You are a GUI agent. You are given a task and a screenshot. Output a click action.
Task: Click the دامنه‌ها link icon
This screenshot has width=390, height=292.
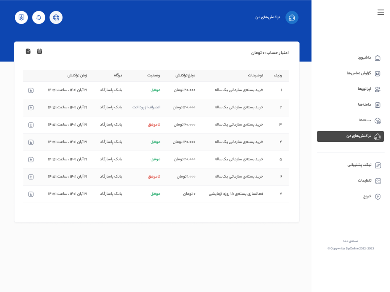[x=377, y=105]
